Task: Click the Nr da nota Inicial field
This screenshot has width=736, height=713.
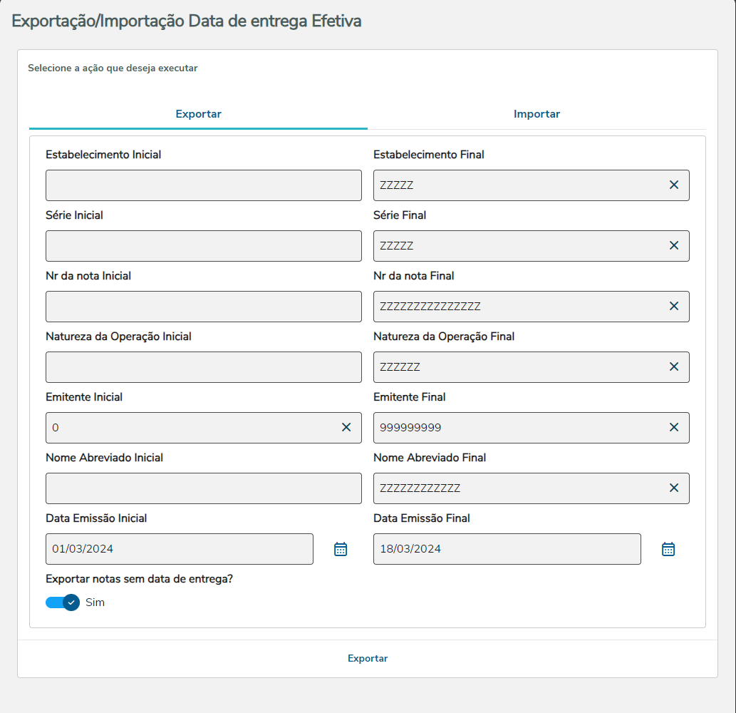Action: click(203, 307)
